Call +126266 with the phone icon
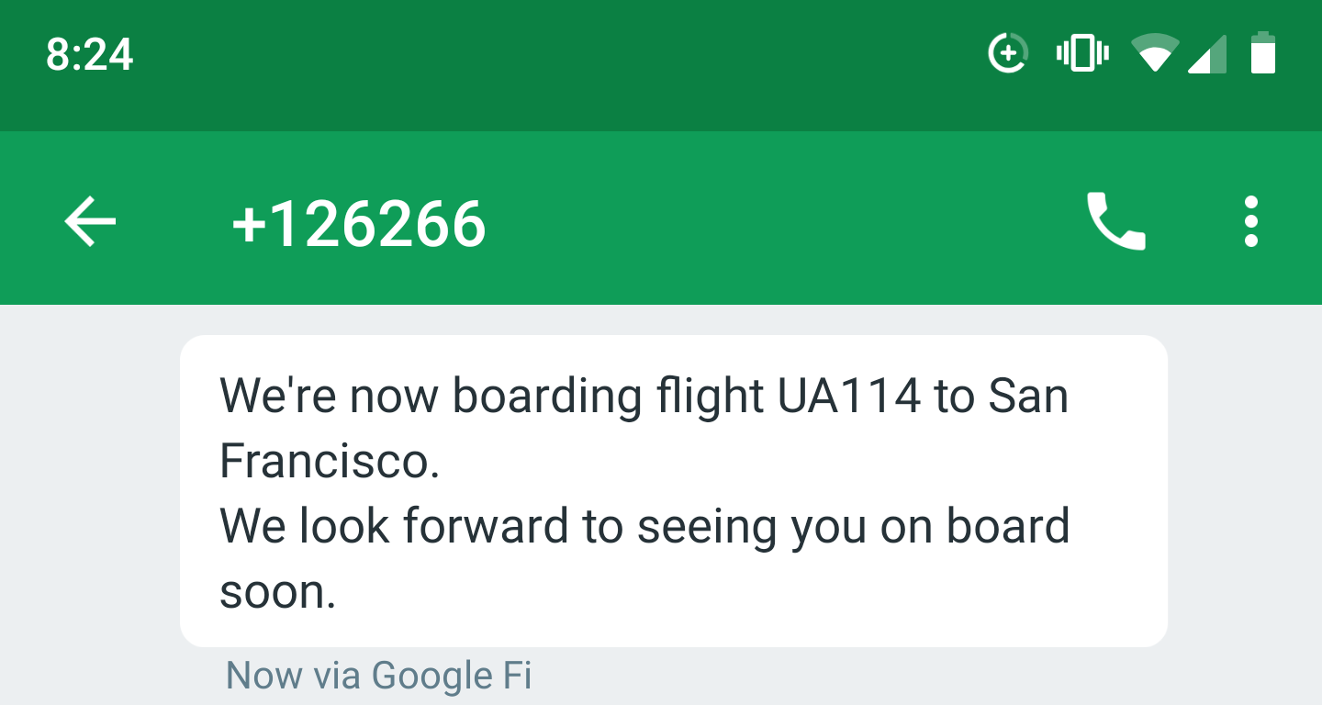1322x705 pixels. coord(1115,222)
